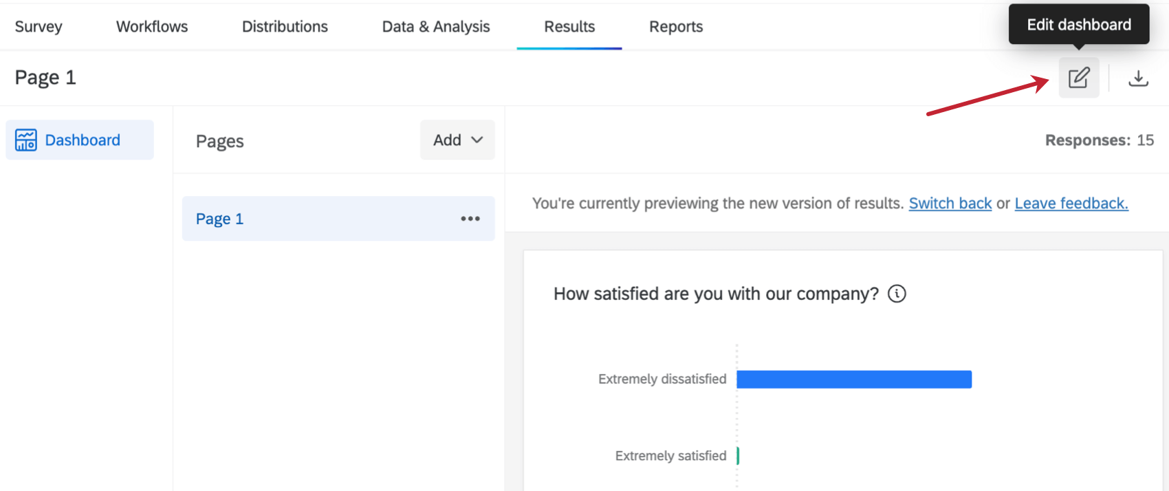1169x491 pixels.
Task: Click the Leave feedback link
Action: [1071, 204]
